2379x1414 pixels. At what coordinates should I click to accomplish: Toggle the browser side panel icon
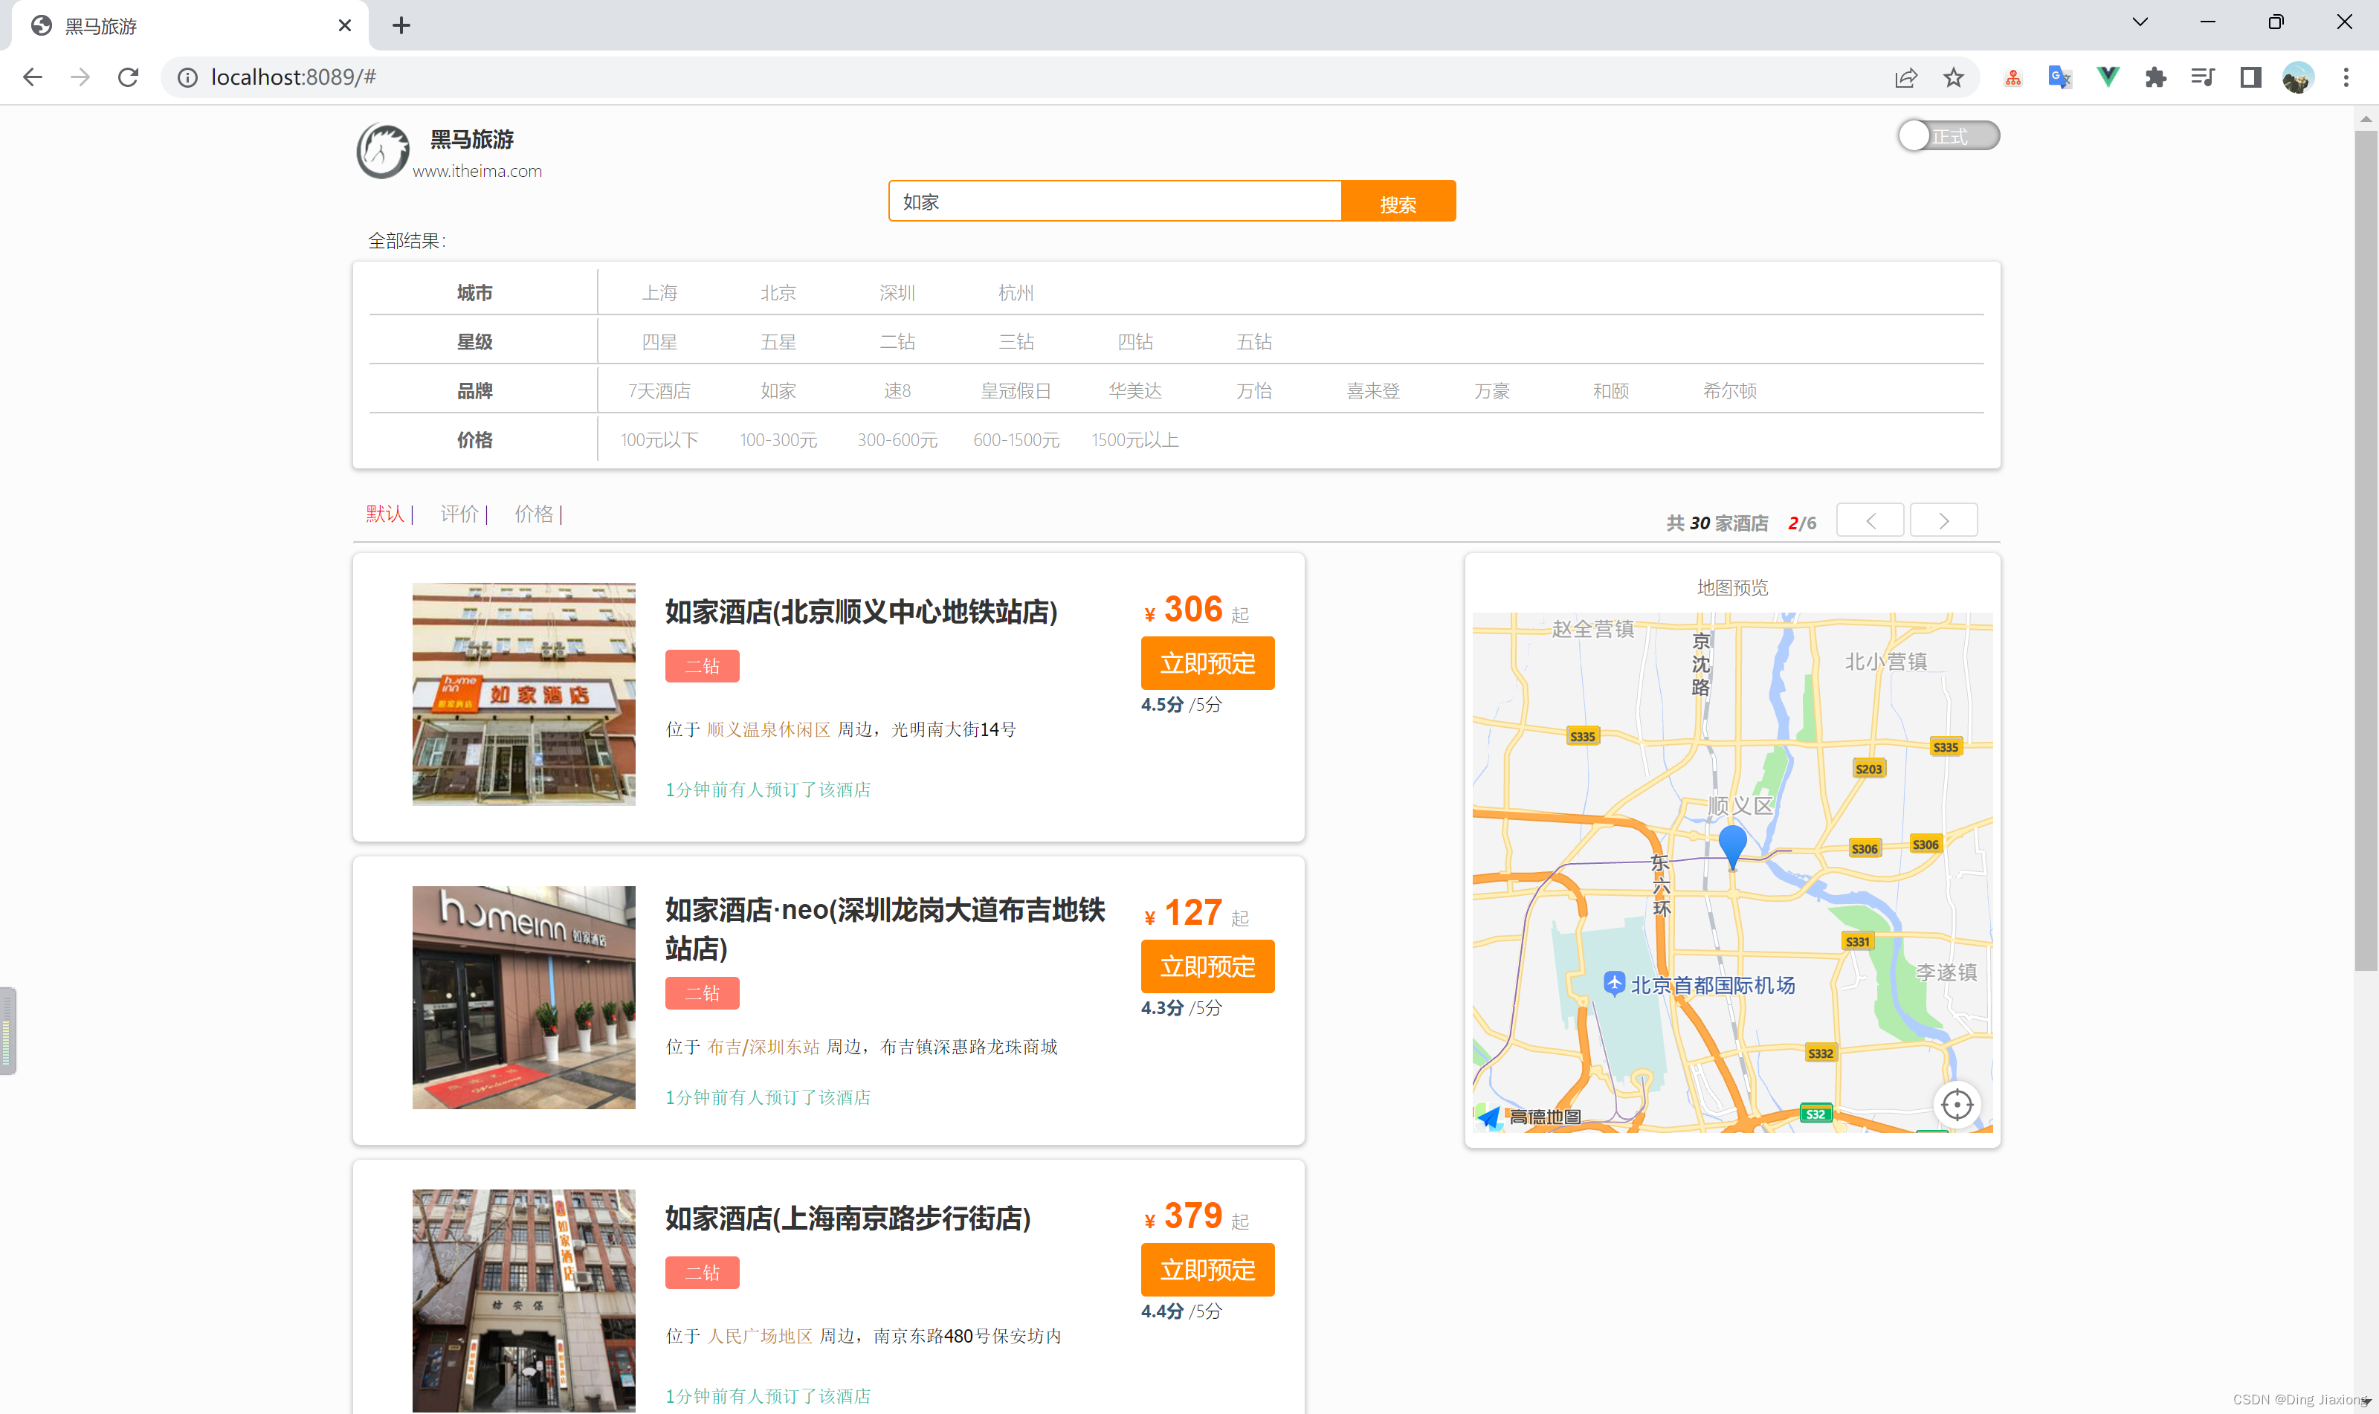click(2250, 77)
